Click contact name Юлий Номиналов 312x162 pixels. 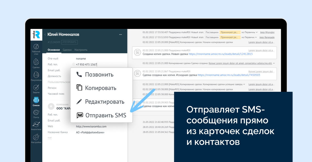pos(63,34)
